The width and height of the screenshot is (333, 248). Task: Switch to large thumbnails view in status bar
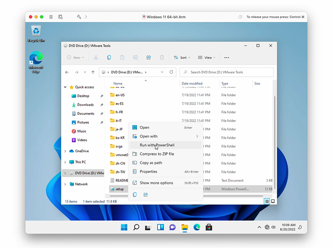click(x=273, y=201)
